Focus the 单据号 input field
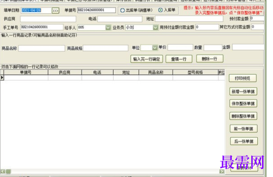 click(97, 10)
